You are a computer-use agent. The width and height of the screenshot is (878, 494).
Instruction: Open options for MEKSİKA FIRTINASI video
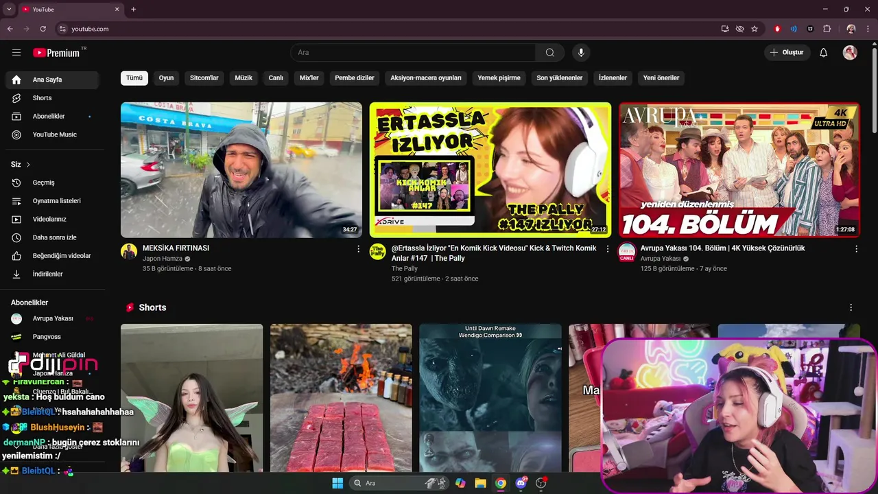[358, 249]
